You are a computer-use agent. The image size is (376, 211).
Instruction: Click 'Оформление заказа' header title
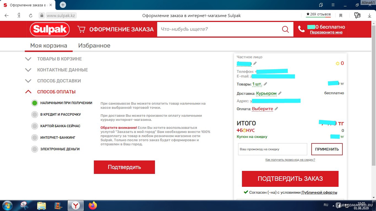tap(121, 29)
